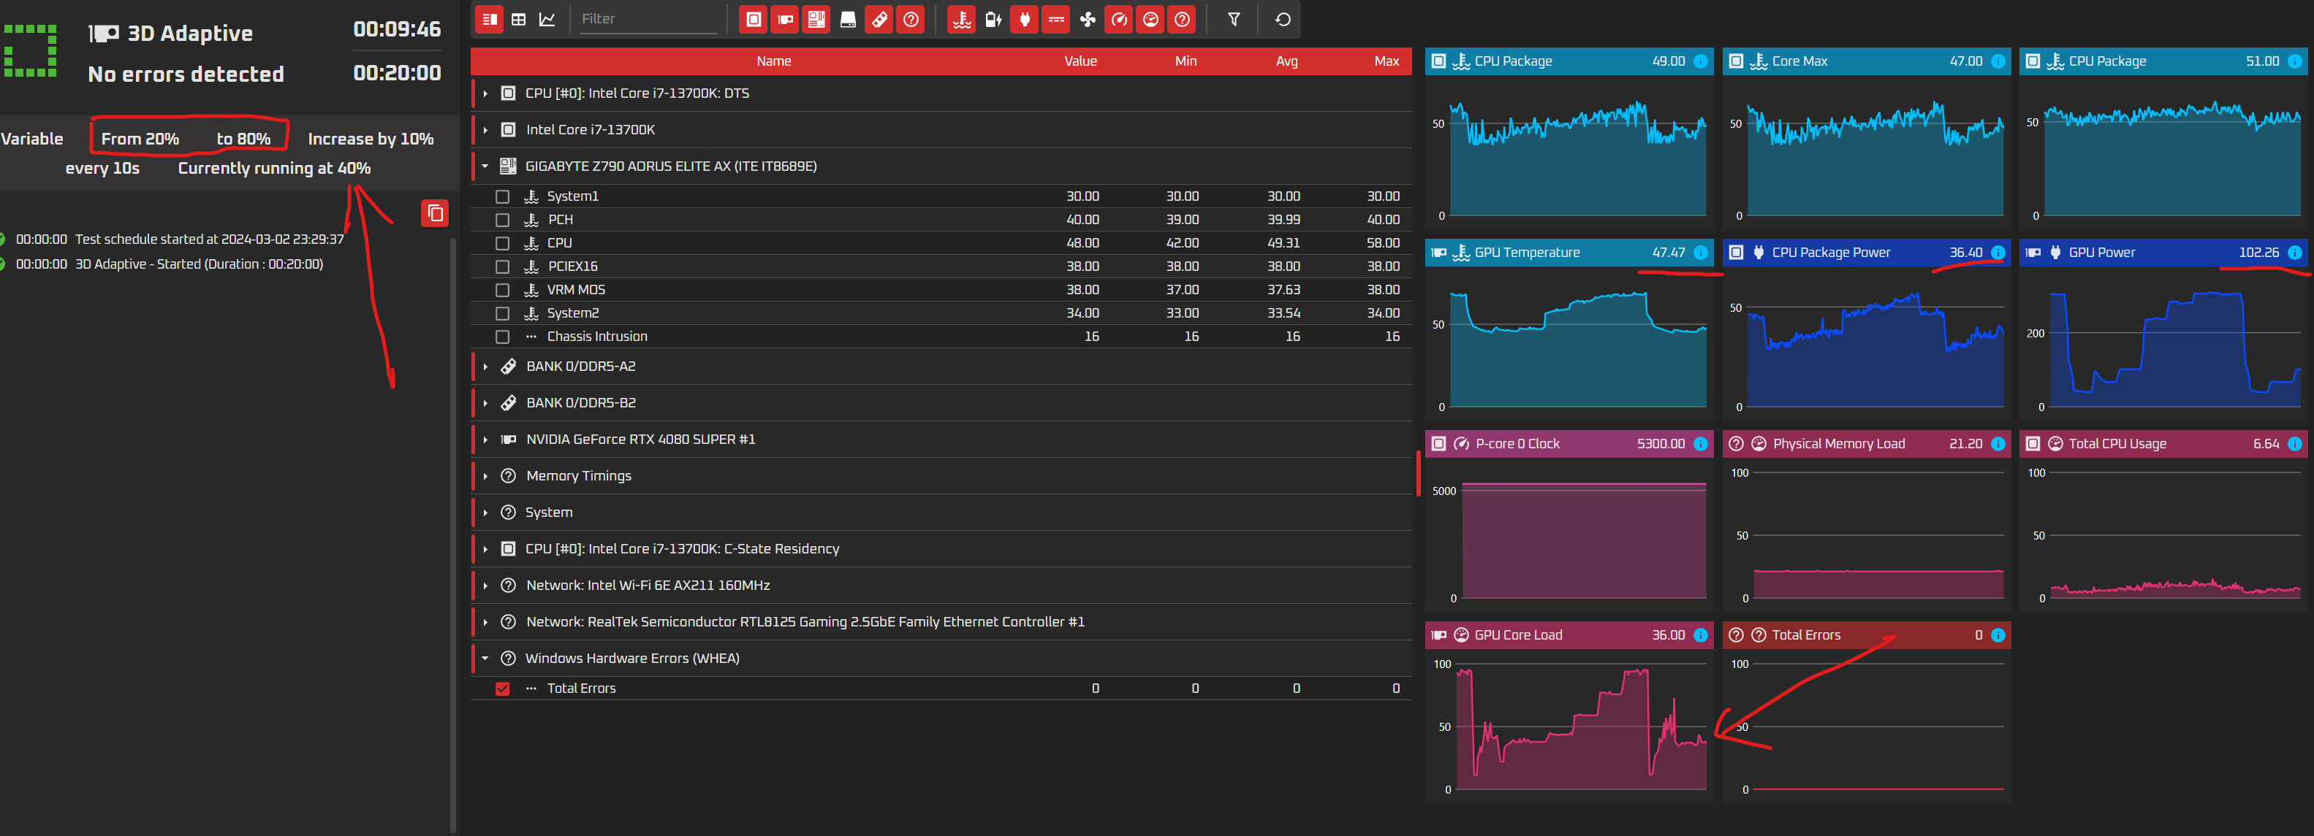Viewport: 2314px width, 836px height.
Task: Click the reset refresh icon in toolbar
Action: 1283,19
